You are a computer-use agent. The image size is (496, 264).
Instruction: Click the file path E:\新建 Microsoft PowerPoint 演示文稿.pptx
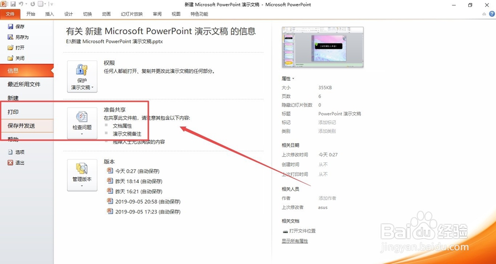click(114, 42)
